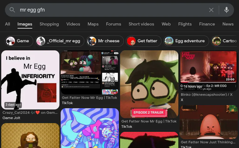Click the TikTok source label under collage

(67, 103)
